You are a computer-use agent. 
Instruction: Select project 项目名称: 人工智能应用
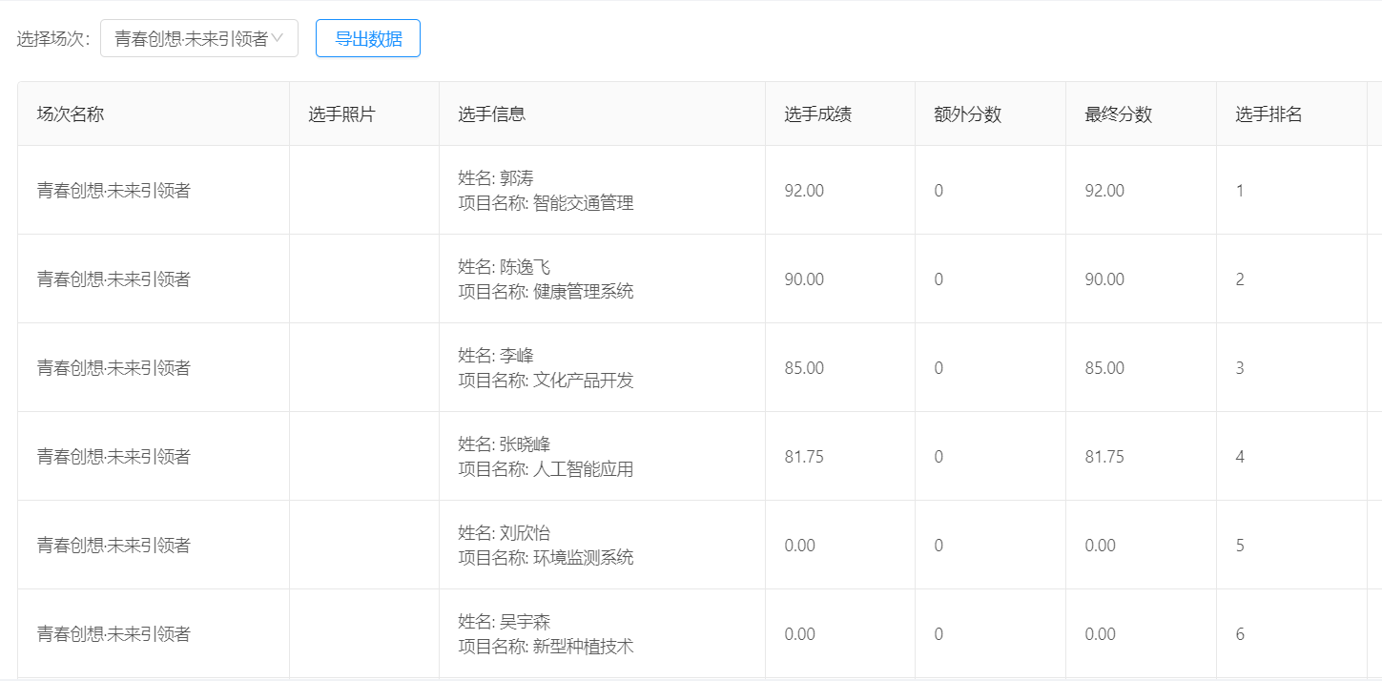[x=547, y=468]
